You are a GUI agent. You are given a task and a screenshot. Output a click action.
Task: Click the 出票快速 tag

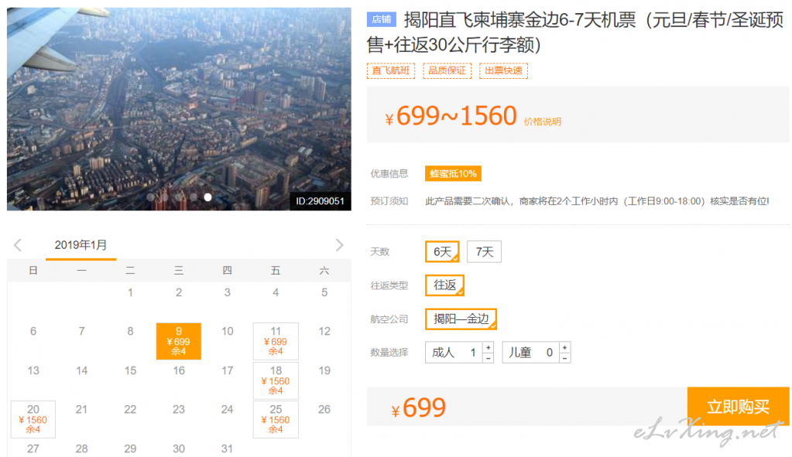click(503, 70)
